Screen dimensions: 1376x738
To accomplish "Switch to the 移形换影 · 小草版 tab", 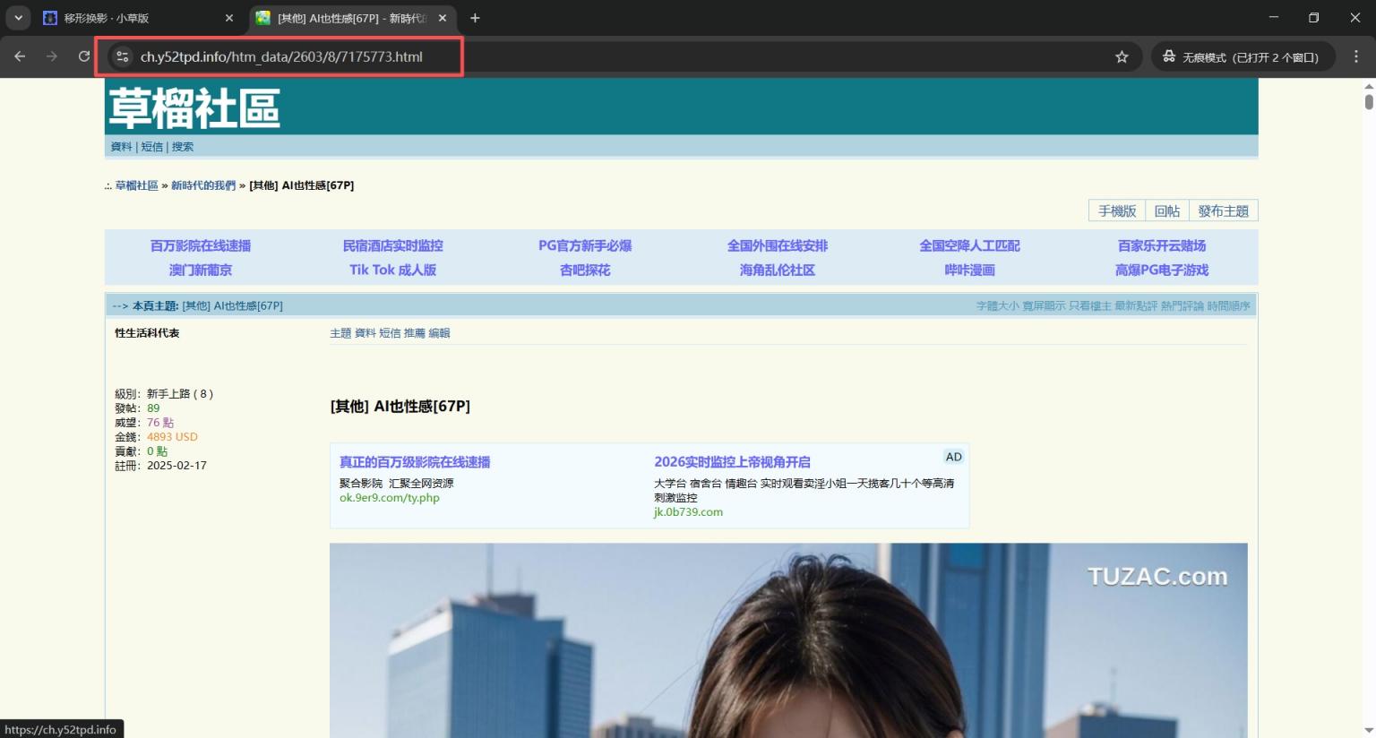I will pos(125,18).
